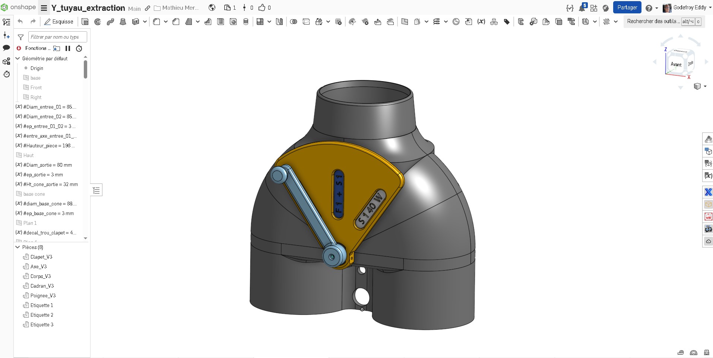
Task: Click the stopwatch regeneration times icon
Action: point(79,48)
